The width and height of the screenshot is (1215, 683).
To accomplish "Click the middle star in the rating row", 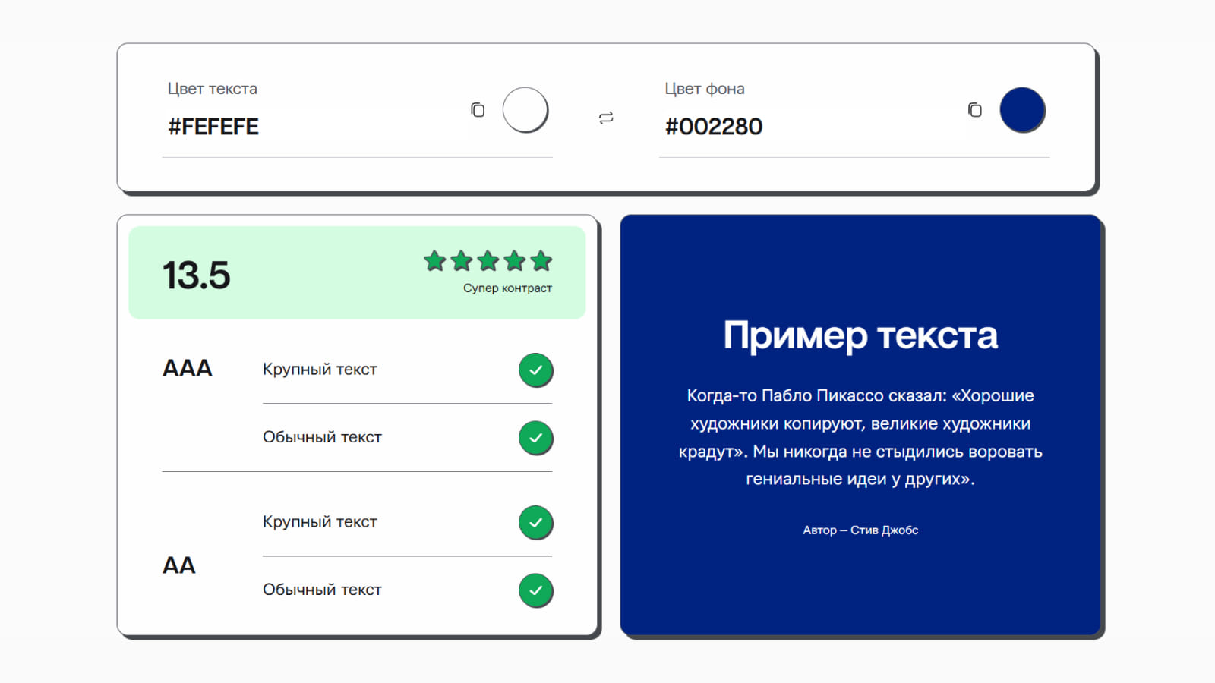I will point(488,261).
